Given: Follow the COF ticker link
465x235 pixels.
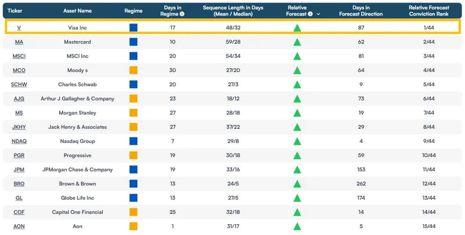Looking at the screenshot, I should 19,212.
